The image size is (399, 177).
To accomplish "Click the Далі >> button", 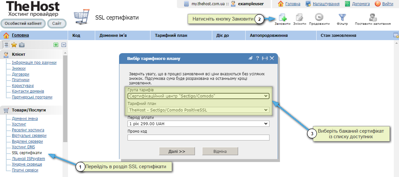I will [177, 151].
